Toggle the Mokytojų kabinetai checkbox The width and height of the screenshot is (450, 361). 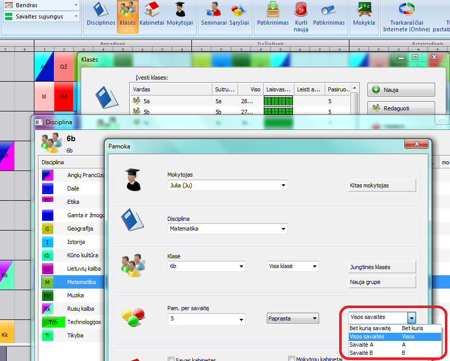[292, 359]
